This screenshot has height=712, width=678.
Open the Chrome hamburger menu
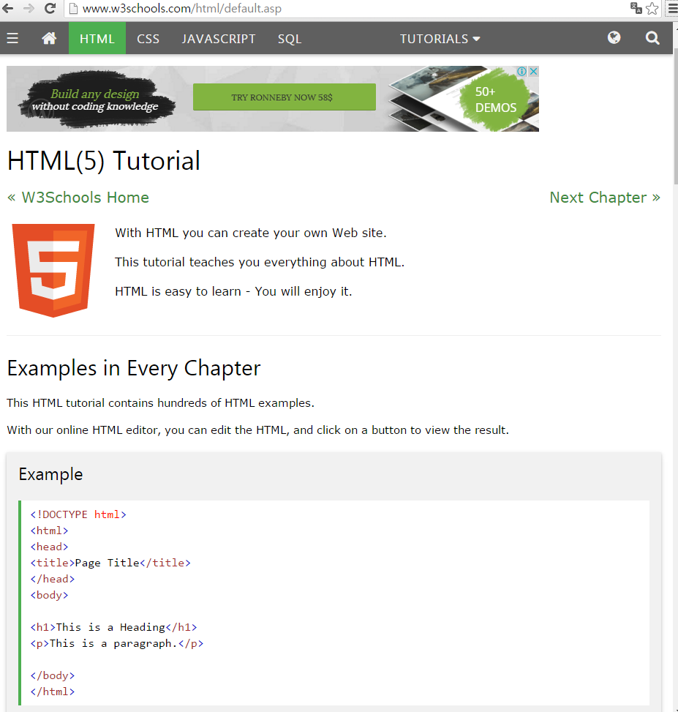[673, 8]
